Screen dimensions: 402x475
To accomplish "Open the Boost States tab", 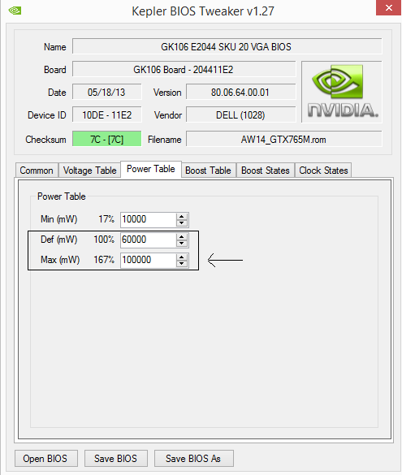I will [x=266, y=171].
